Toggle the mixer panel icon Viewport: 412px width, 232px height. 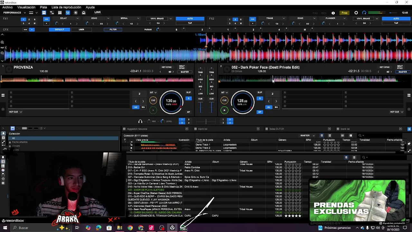tap(68, 13)
